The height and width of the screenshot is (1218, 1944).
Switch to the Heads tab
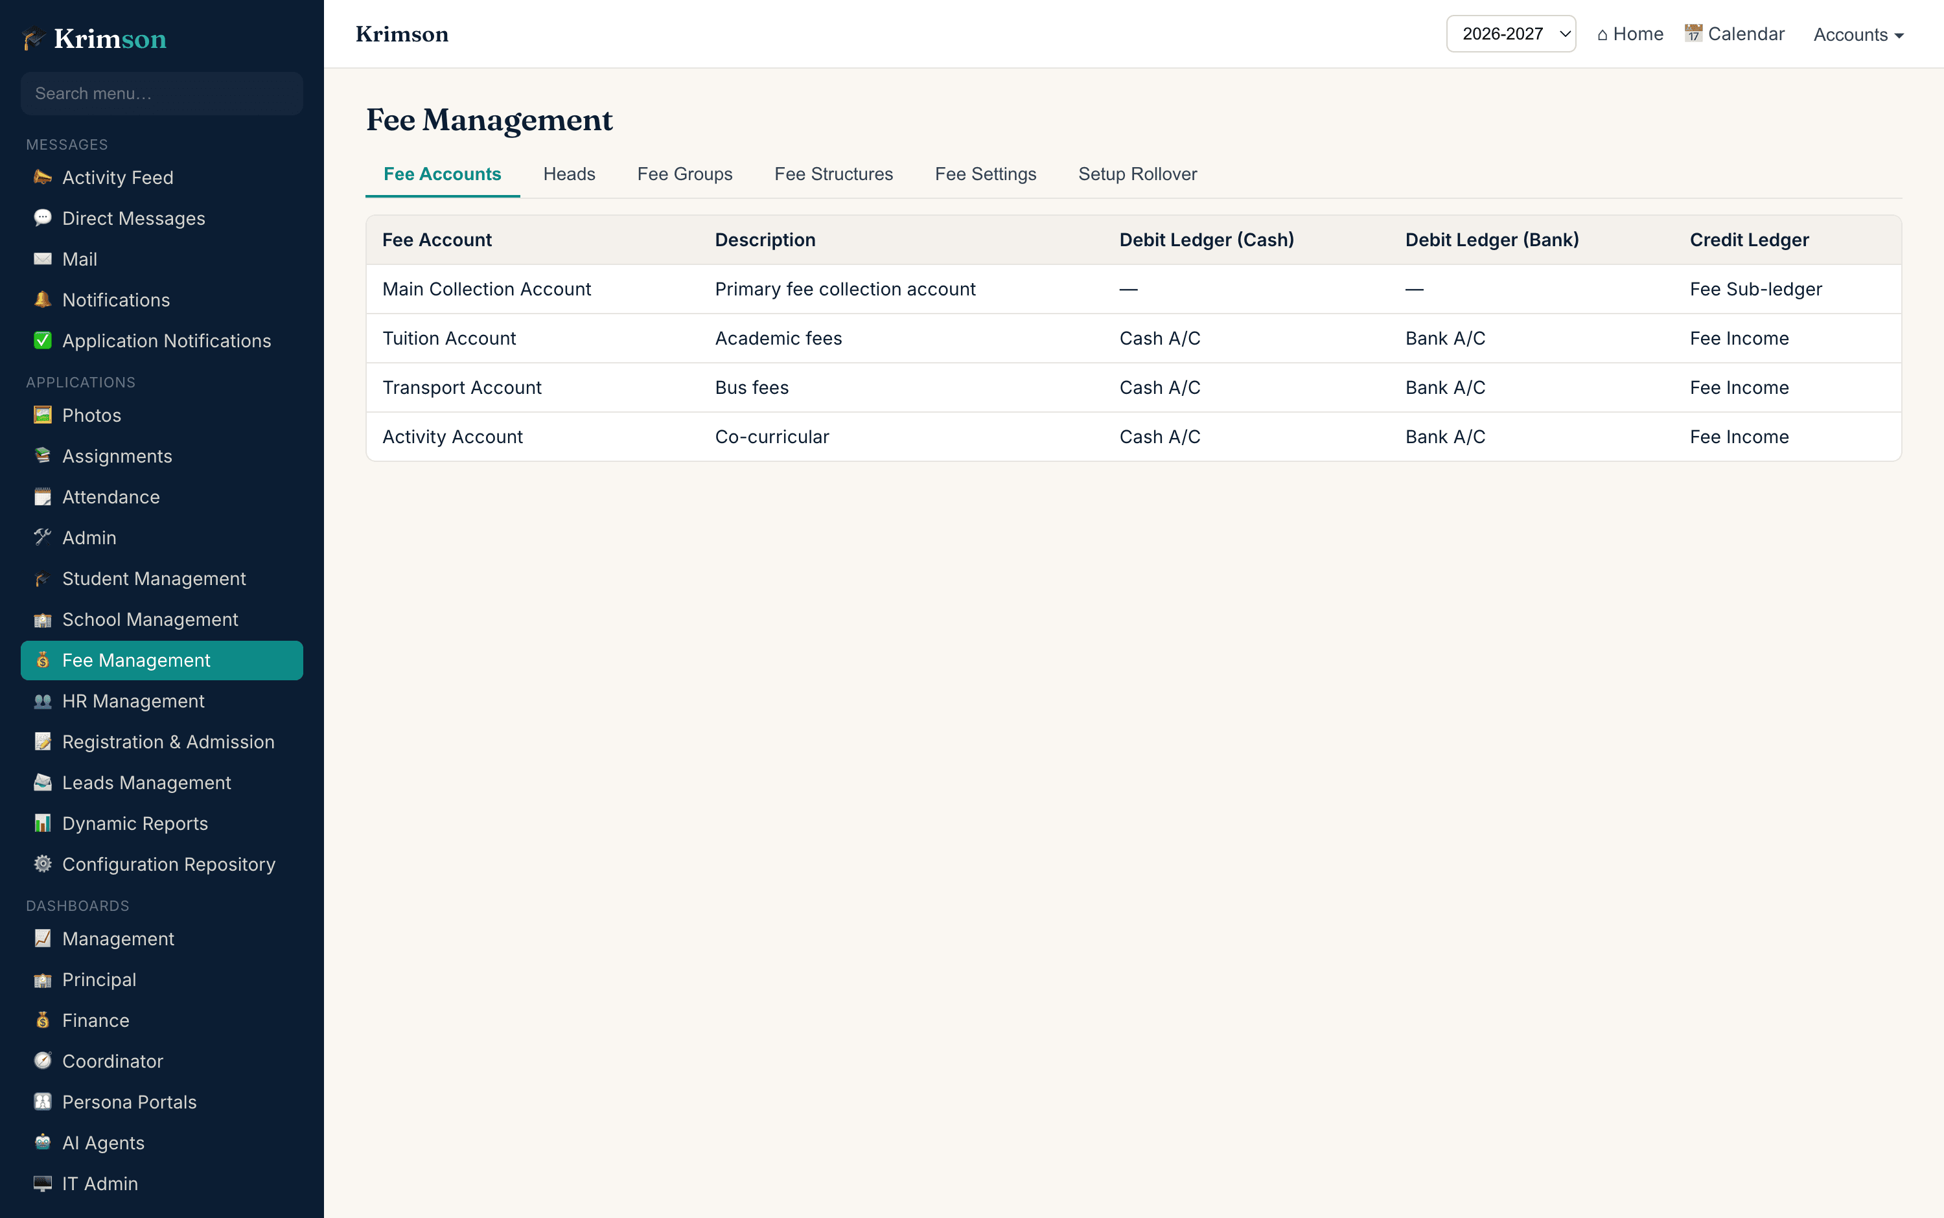pos(569,174)
